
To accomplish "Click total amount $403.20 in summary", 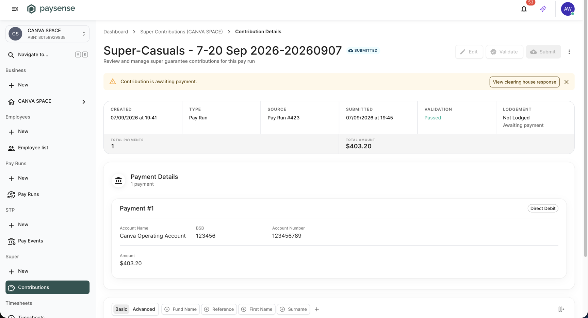I will tap(359, 146).
